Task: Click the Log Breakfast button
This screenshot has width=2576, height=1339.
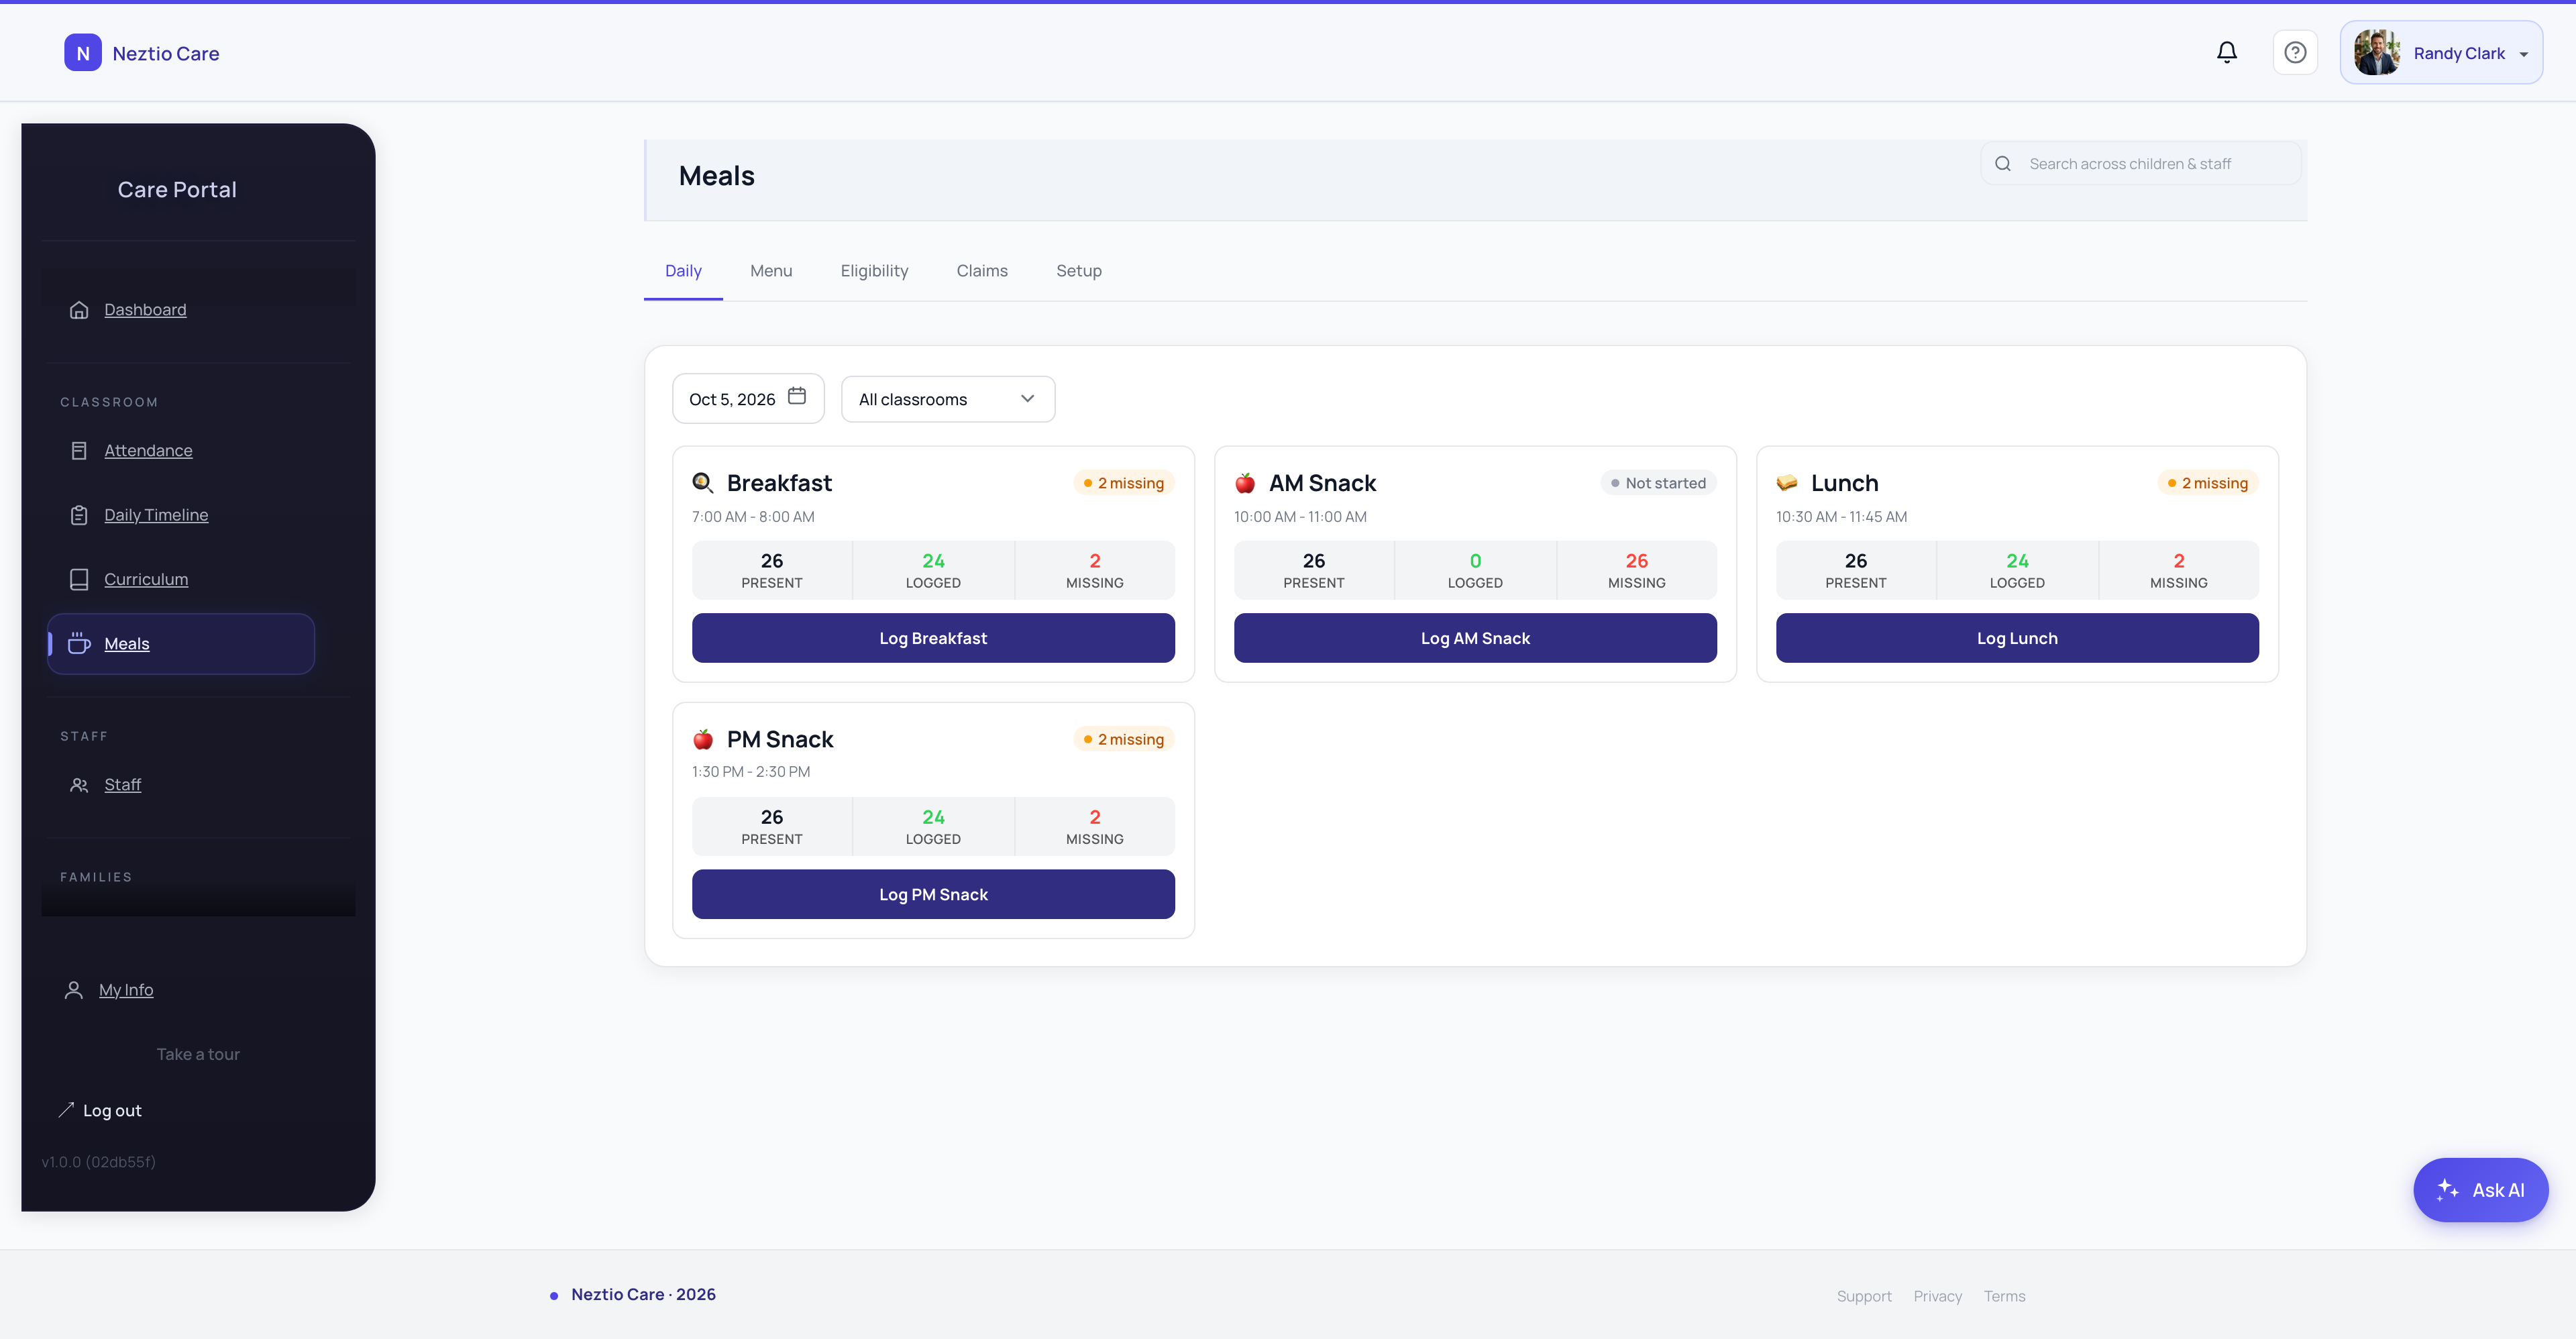Action: (932, 638)
